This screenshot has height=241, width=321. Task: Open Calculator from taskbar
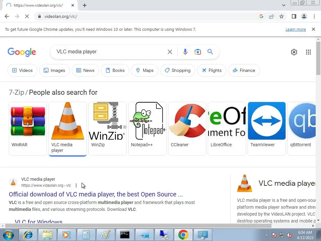pos(86,235)
